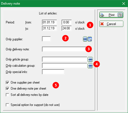Close the Delivery note dialog
Viewport: 128px width, 113px height.
[124, 4]
